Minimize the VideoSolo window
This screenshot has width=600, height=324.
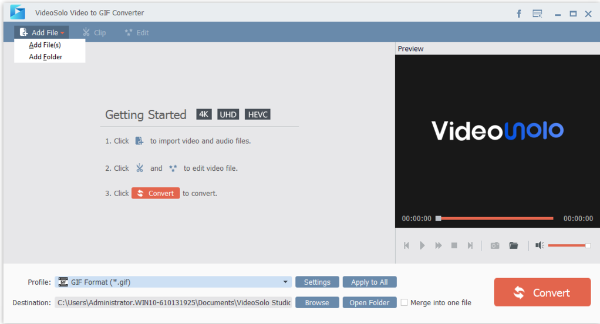tap(558, 14)
